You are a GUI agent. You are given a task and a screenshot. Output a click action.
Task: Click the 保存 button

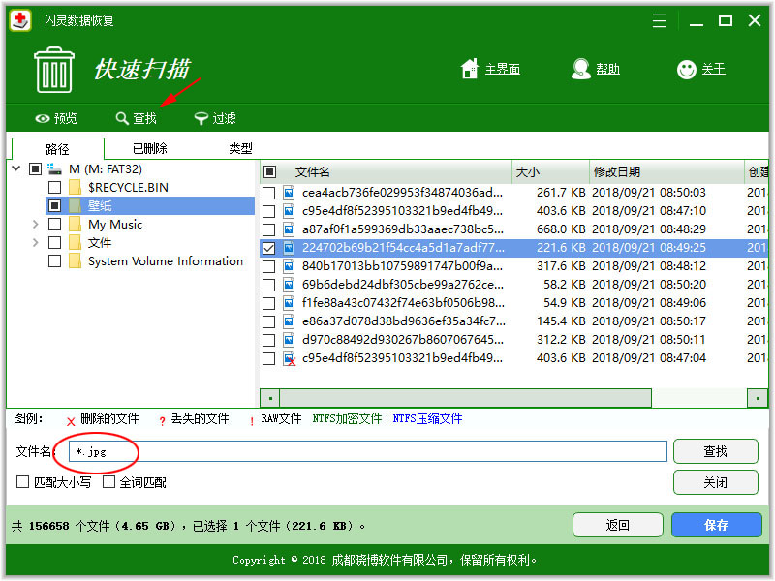pos(716,525)
